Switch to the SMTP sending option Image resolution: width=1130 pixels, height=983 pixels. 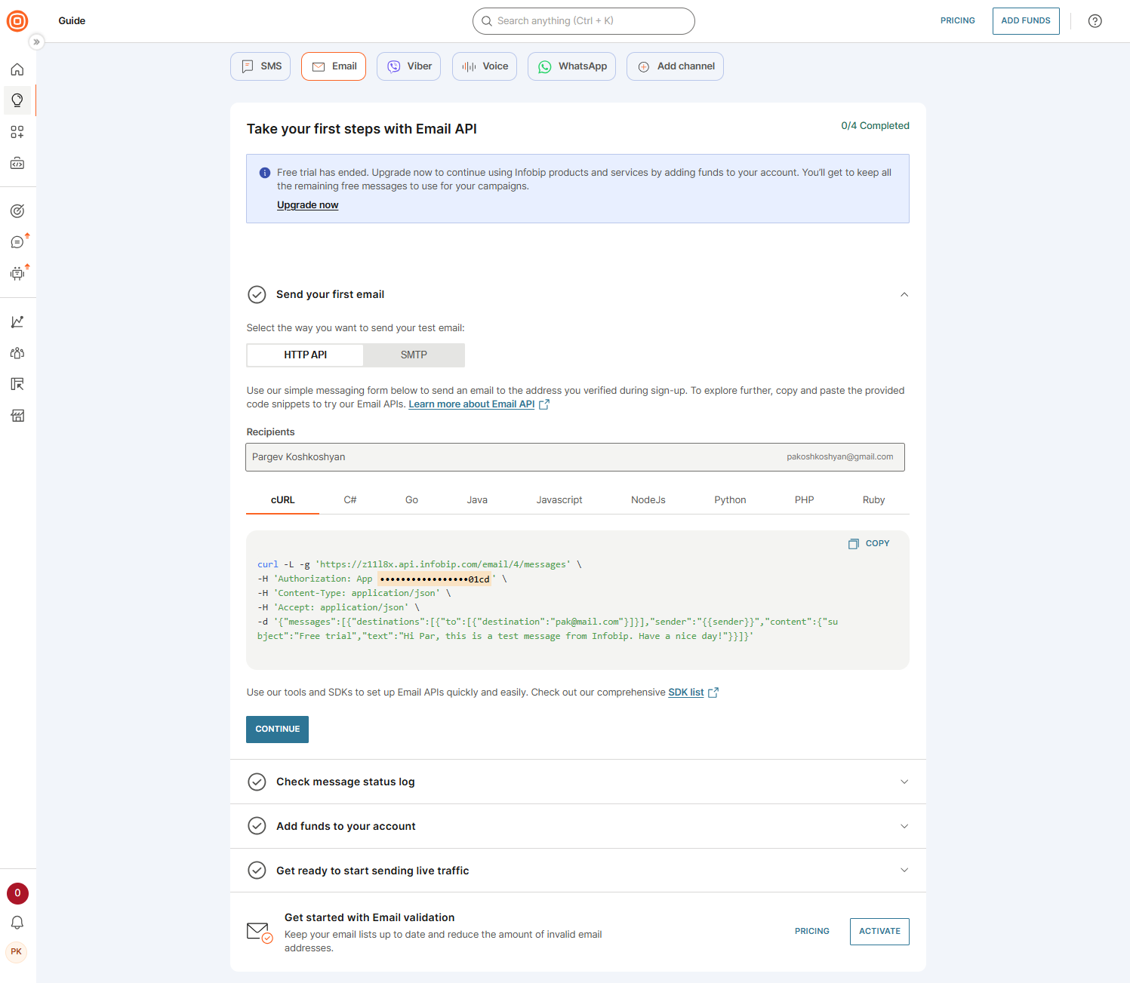pyautogui.click(x=414, y=355)
